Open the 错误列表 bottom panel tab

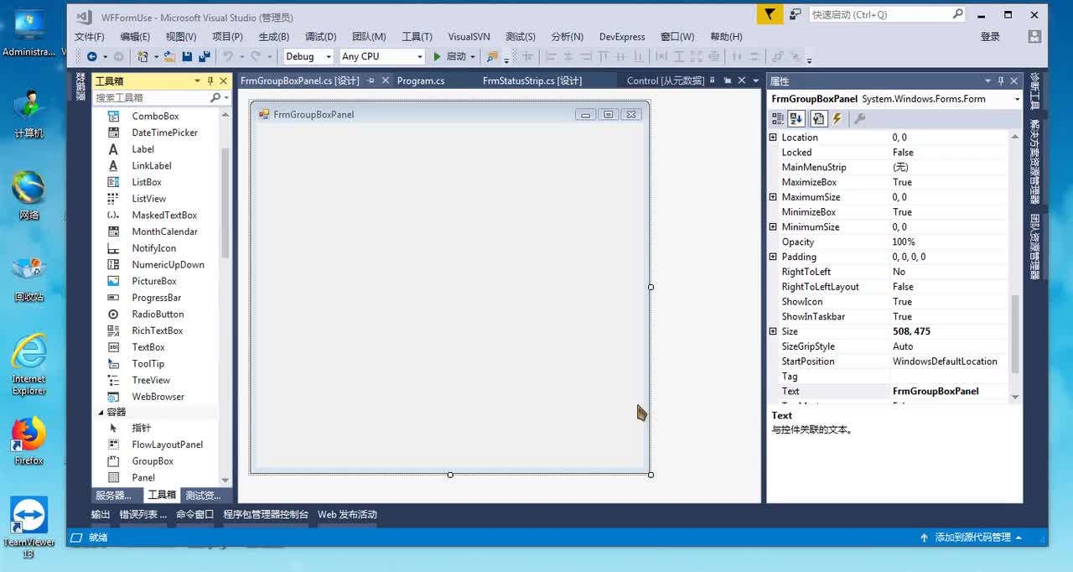[x=143, y=514]
